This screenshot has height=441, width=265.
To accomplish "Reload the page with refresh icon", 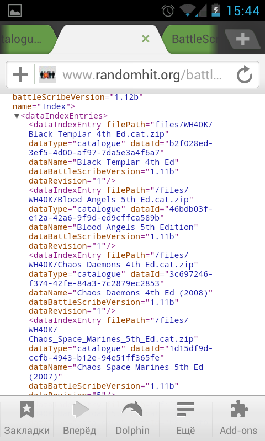I will (244, 74).
